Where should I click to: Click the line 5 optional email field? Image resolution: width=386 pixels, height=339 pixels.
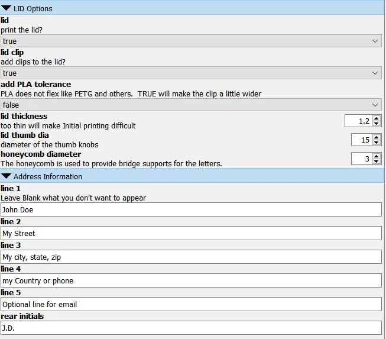pyautogui.click(x=191, y=305)
